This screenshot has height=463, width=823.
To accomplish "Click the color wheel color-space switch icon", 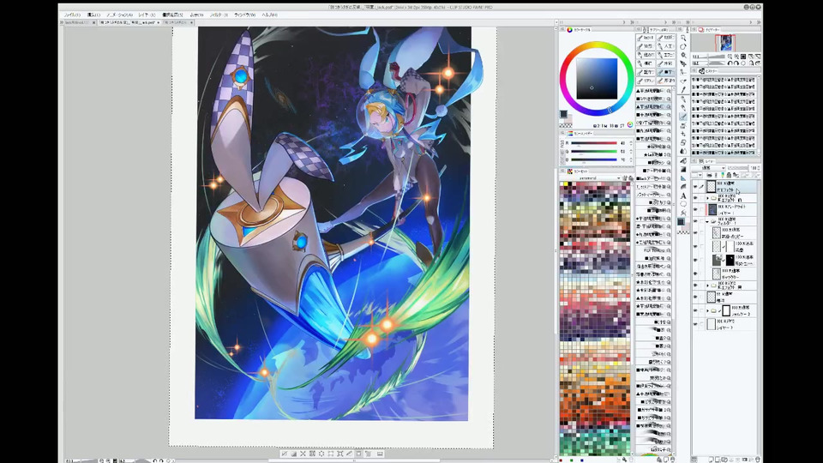I will click(630, 124).
